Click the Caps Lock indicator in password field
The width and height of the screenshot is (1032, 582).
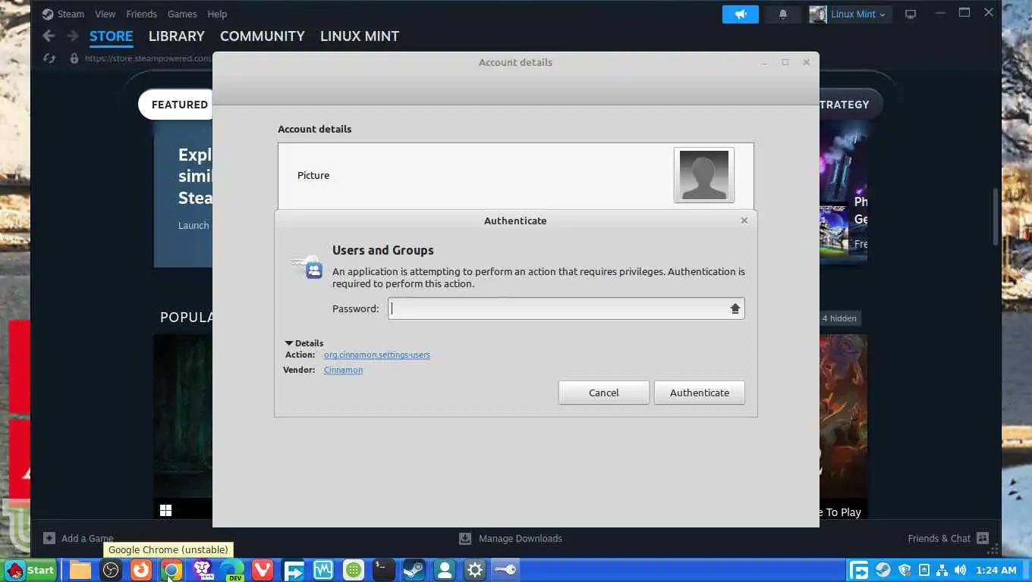pyautogui.click(x=735, y=308)
